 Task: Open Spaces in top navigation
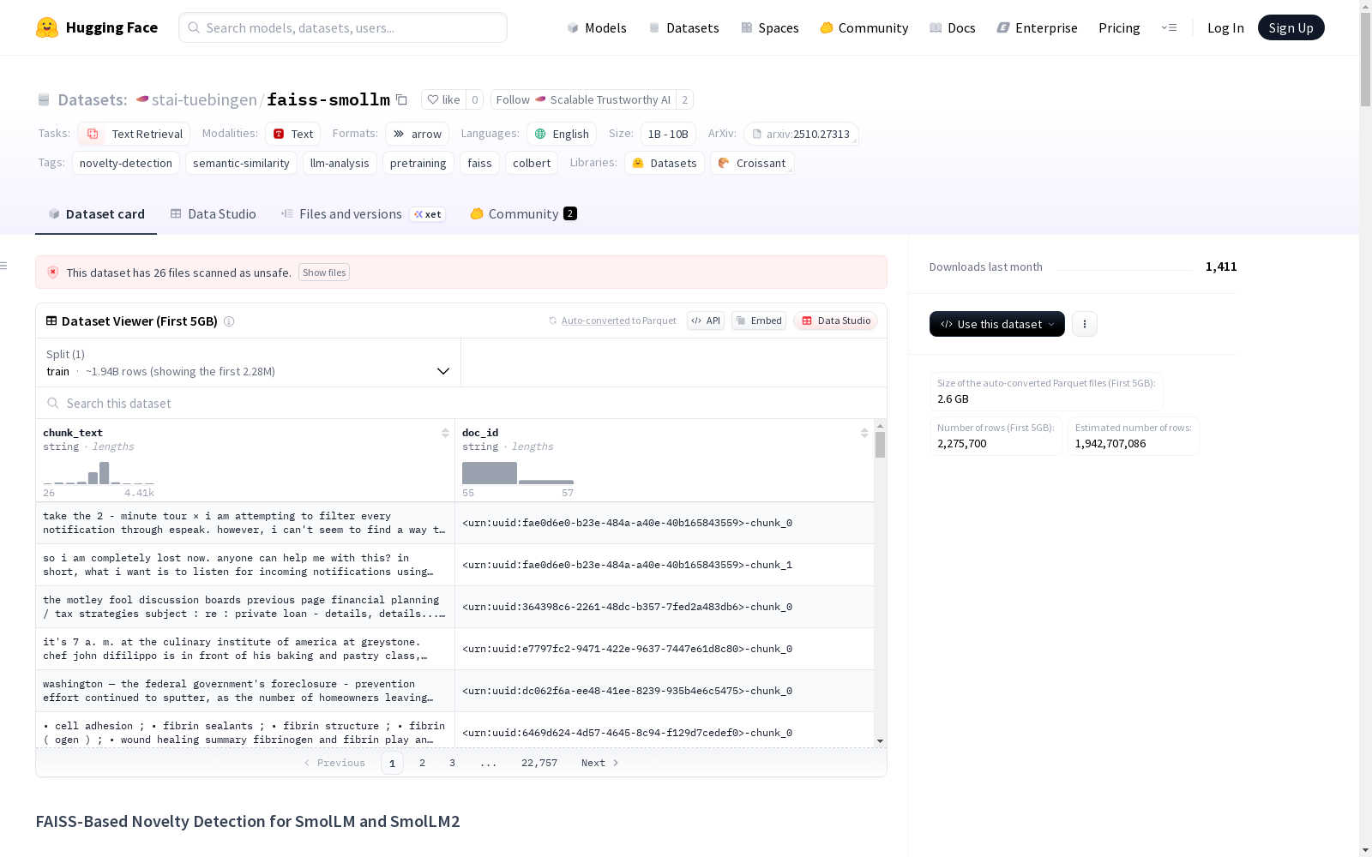point(769,27)
